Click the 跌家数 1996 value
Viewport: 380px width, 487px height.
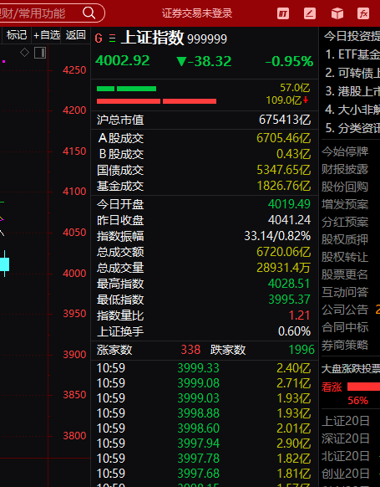[x=301, y=350]
